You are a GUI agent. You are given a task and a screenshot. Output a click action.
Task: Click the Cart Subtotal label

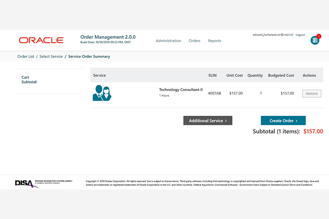point(30,80)
